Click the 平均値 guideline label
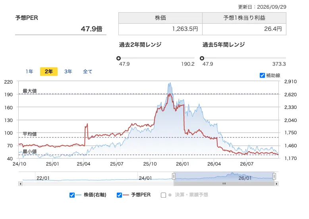Viewport: 309px width, 219px height. (29, 134)
